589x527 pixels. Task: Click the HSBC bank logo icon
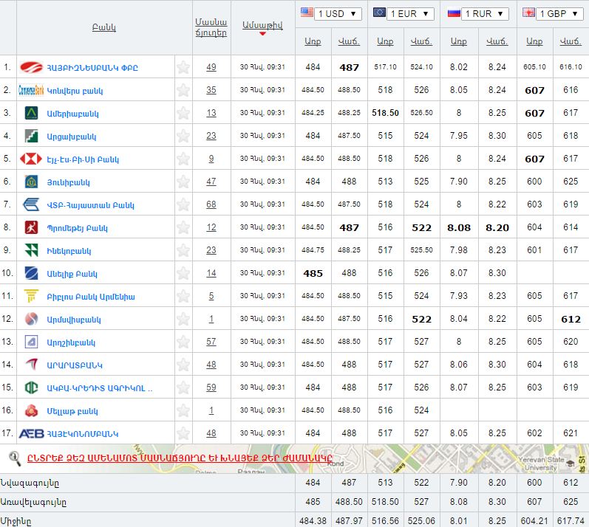(31, 159)
